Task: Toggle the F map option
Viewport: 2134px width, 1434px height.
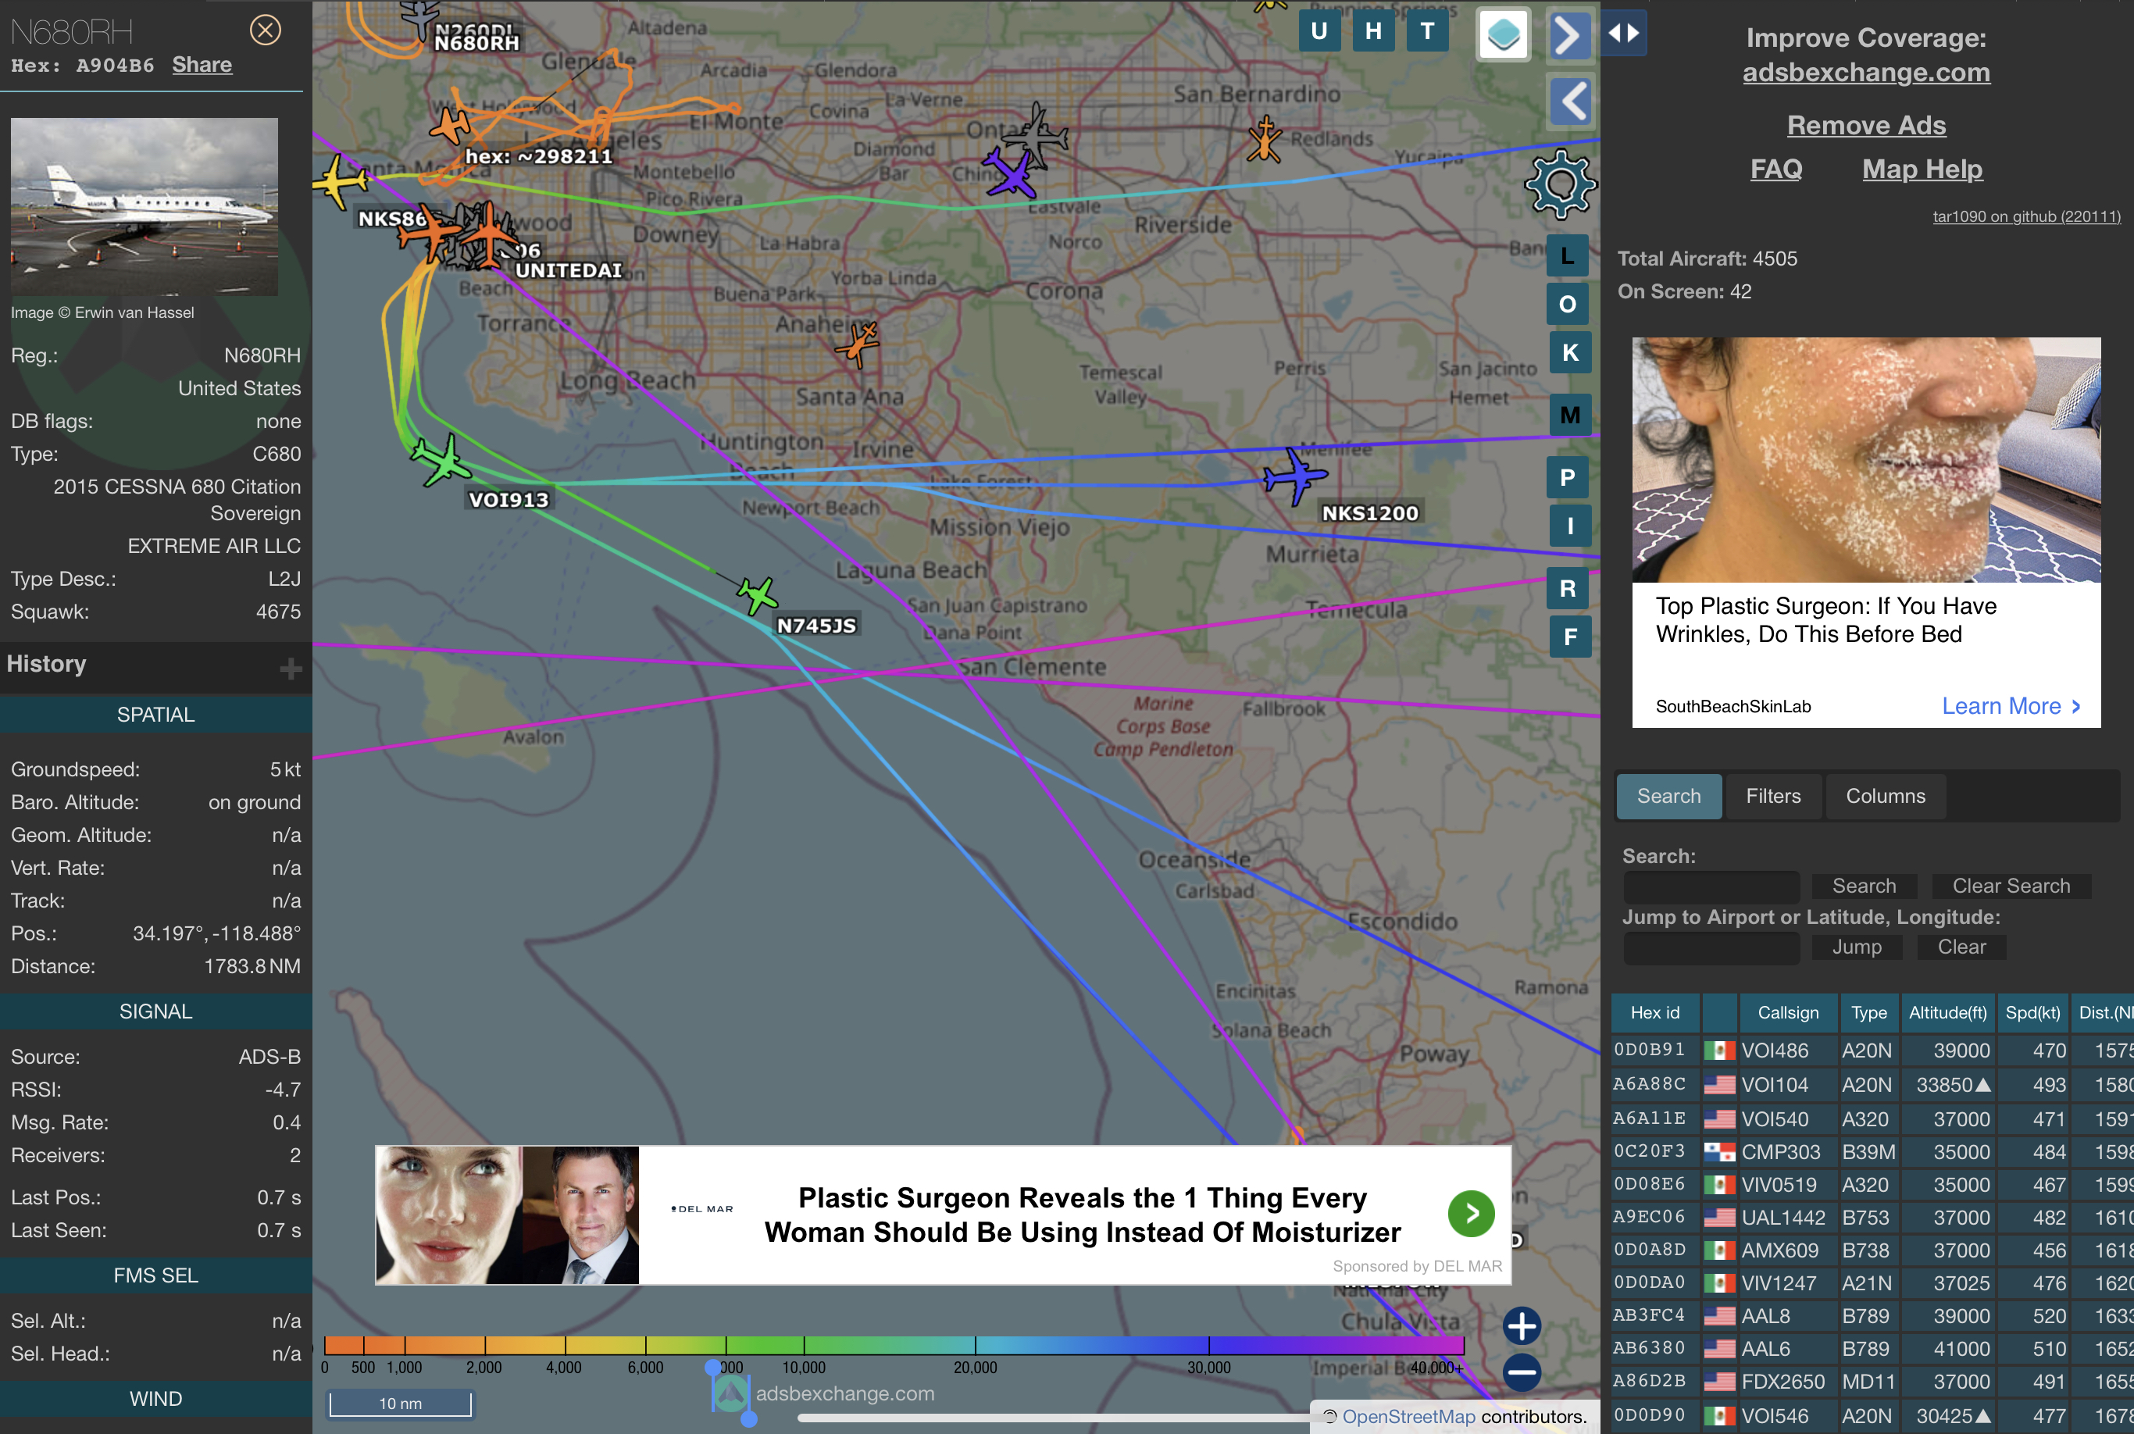Action: (x=1571, y=637)
